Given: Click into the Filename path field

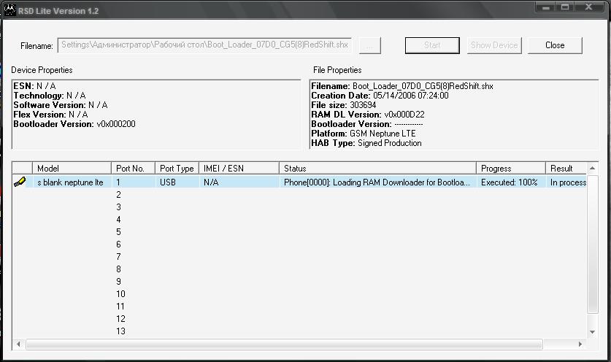Looking at the screenshot, I should click(204, 45).
